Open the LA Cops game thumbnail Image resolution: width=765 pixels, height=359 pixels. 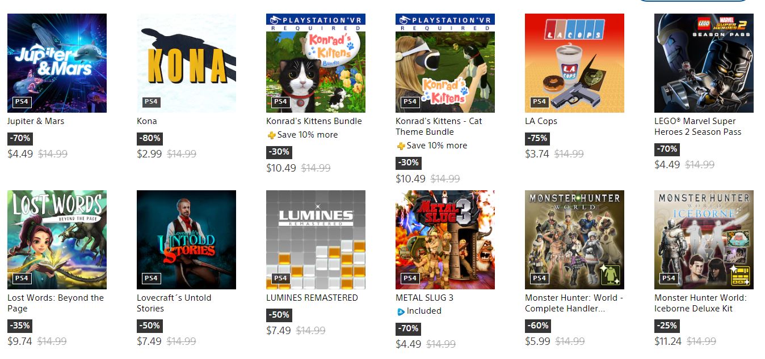click(574, 63)
